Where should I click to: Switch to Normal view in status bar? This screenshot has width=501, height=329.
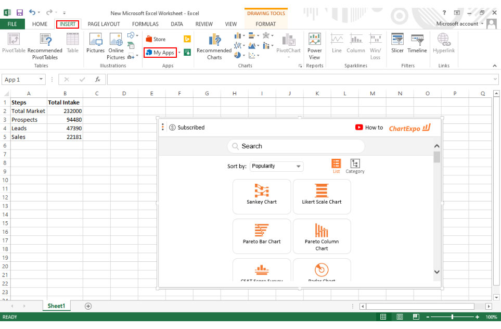(x=383, y=317)
